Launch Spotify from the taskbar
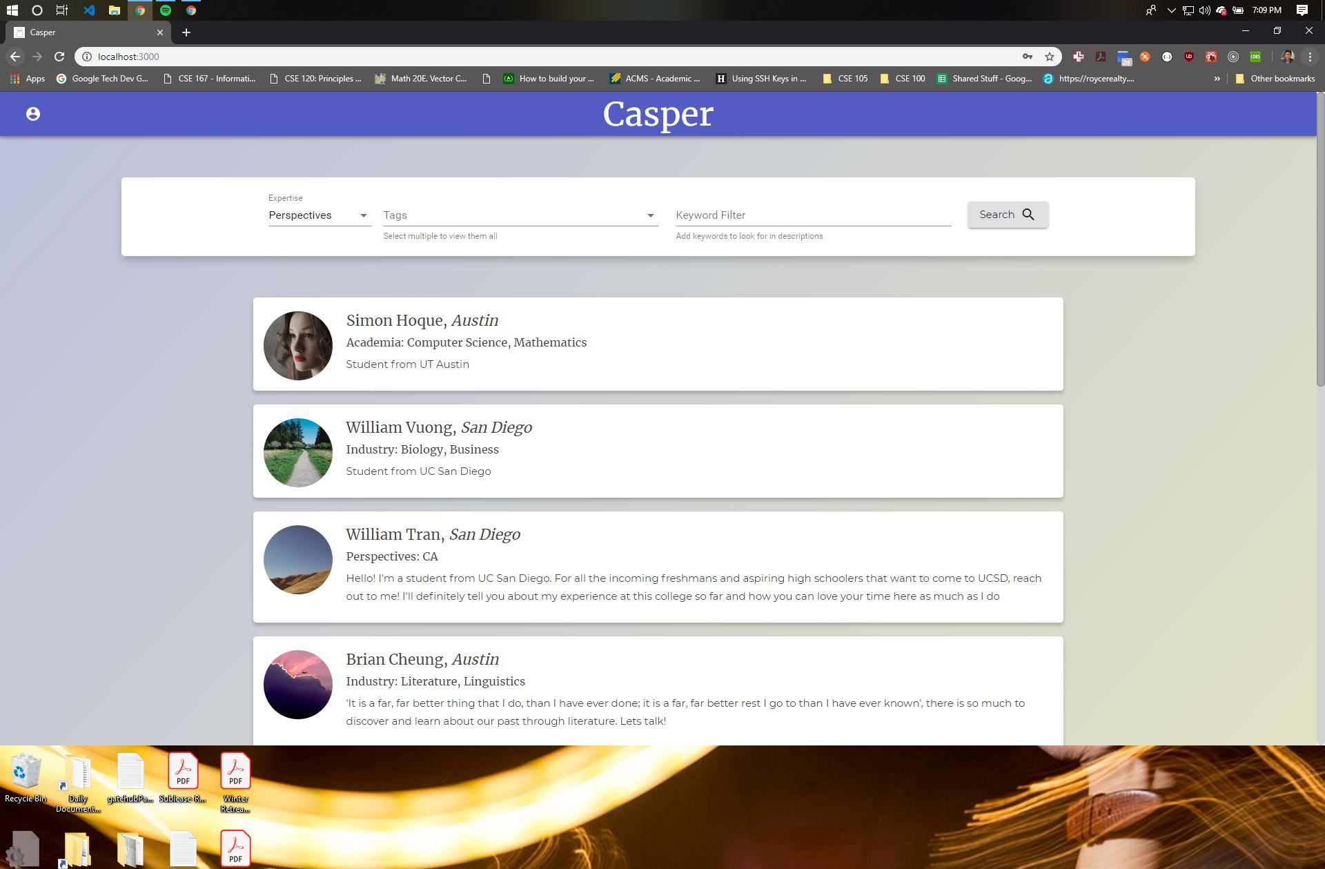1325x869 pixels. (166, 10)
